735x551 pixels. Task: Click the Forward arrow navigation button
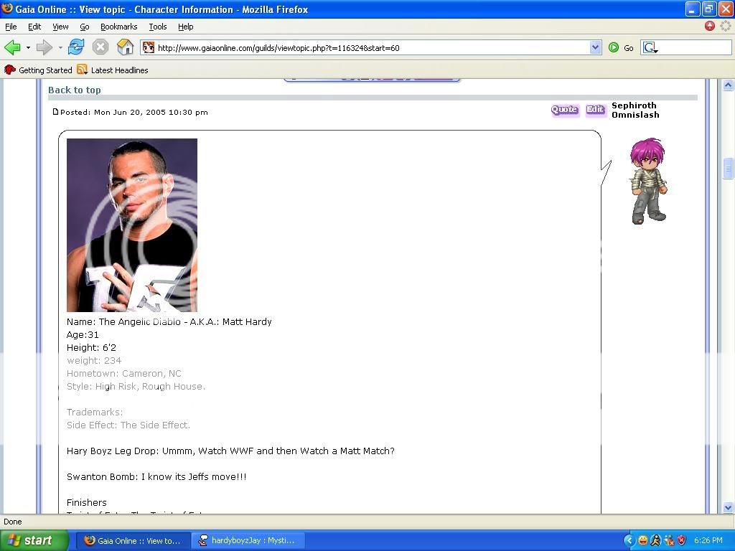point(45,47)
